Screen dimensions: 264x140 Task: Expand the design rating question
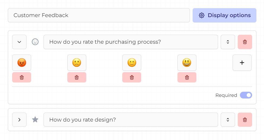19,120
